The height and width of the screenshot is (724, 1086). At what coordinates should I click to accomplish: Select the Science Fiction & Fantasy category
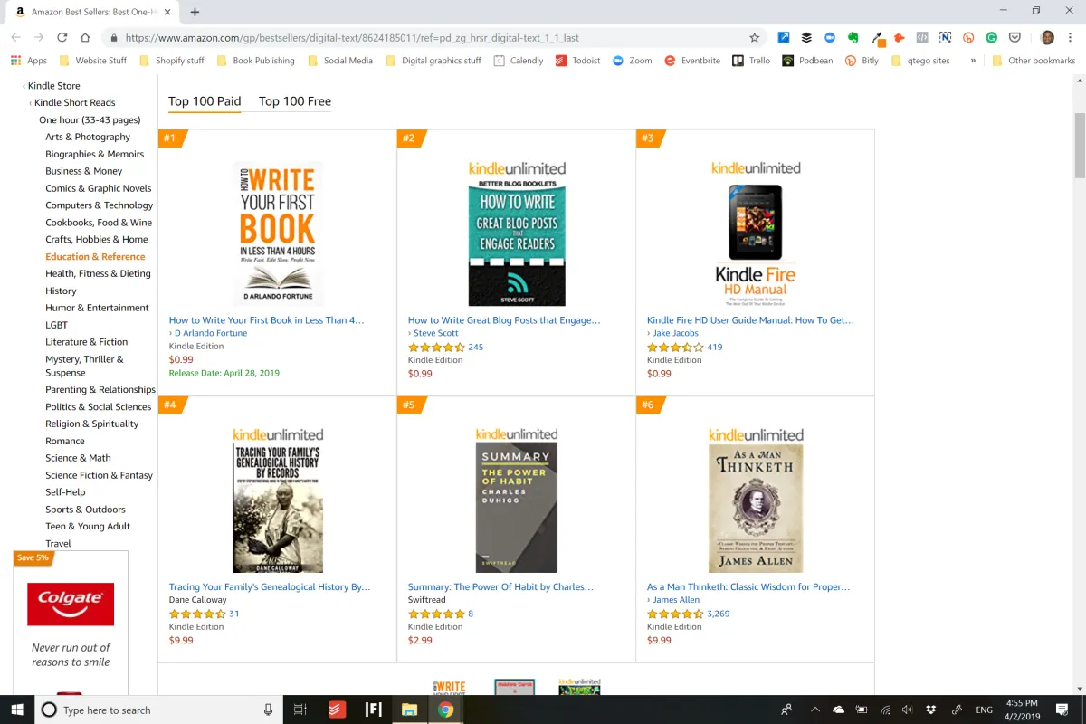[100, 475]
